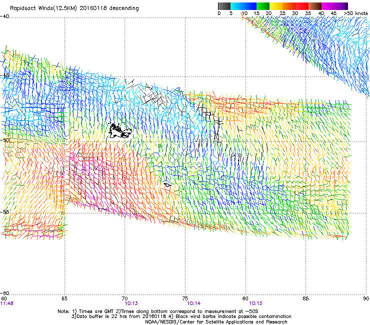The image size is (370, 325).
Task: Click the purple time stamp '11:48'
Action: (x=7, y=303)
